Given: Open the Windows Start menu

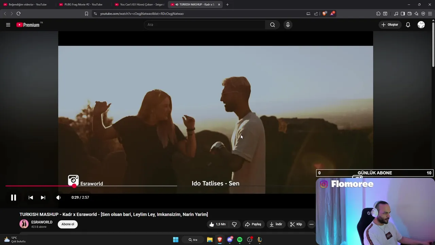Looking at the screenshot, I should (176, 240).
